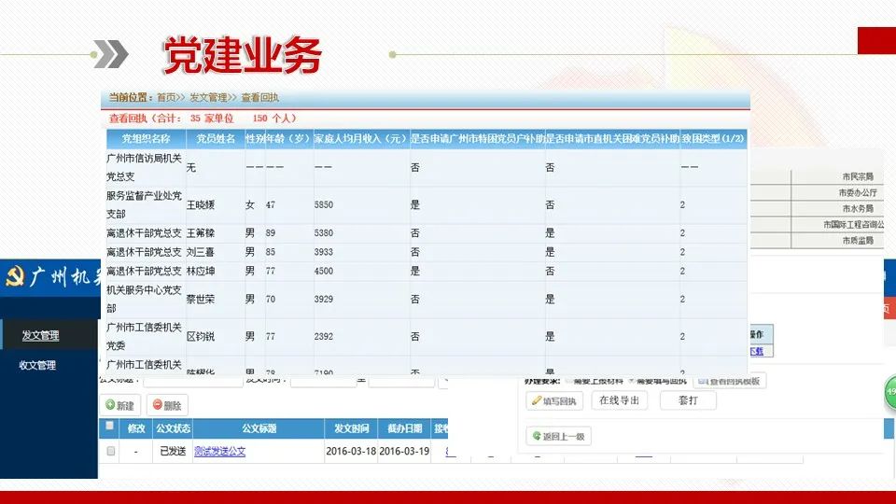Screen dimensions: 896x504
Task: Click the 年龄（岁） column header
Action: (288, 139)
